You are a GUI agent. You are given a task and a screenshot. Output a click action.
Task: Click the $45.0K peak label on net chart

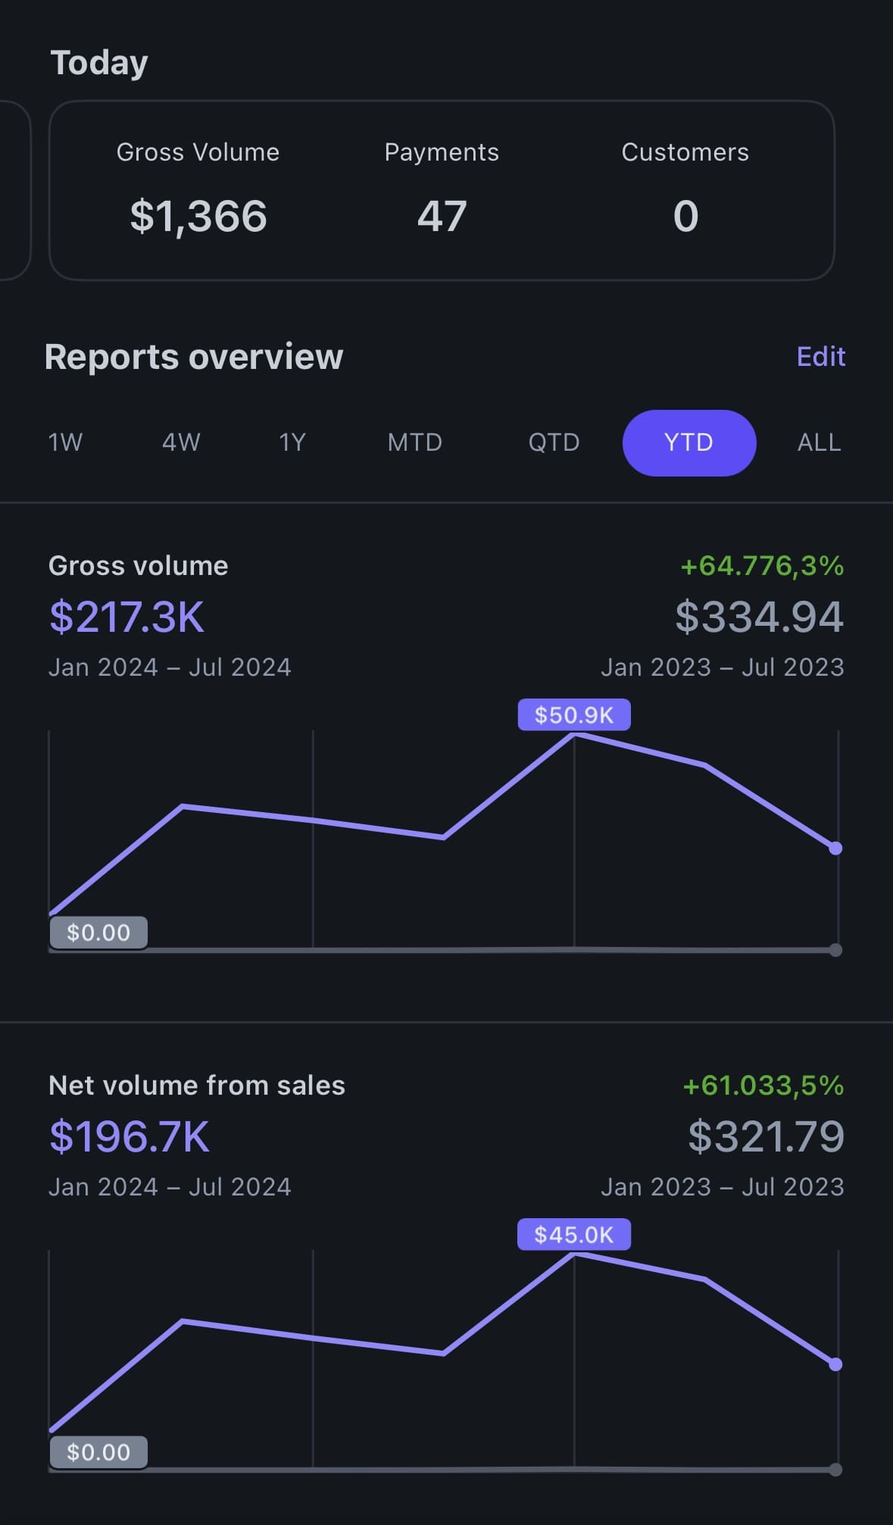click(x=573, y=1235)
